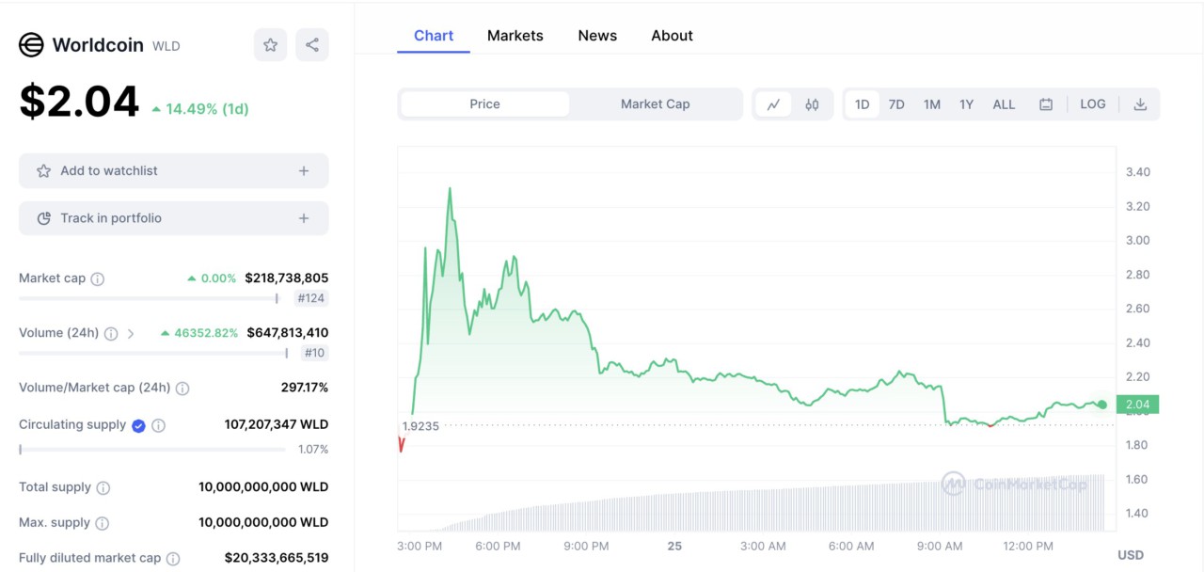Image resolution: width=1204 pixels, height=572 pixels.
Task: Click the verified badge beside Circulating supply
Action: point(138,425)
